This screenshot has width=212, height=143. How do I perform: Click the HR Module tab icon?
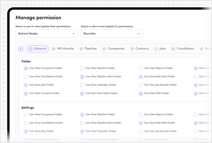pos(53,49)
